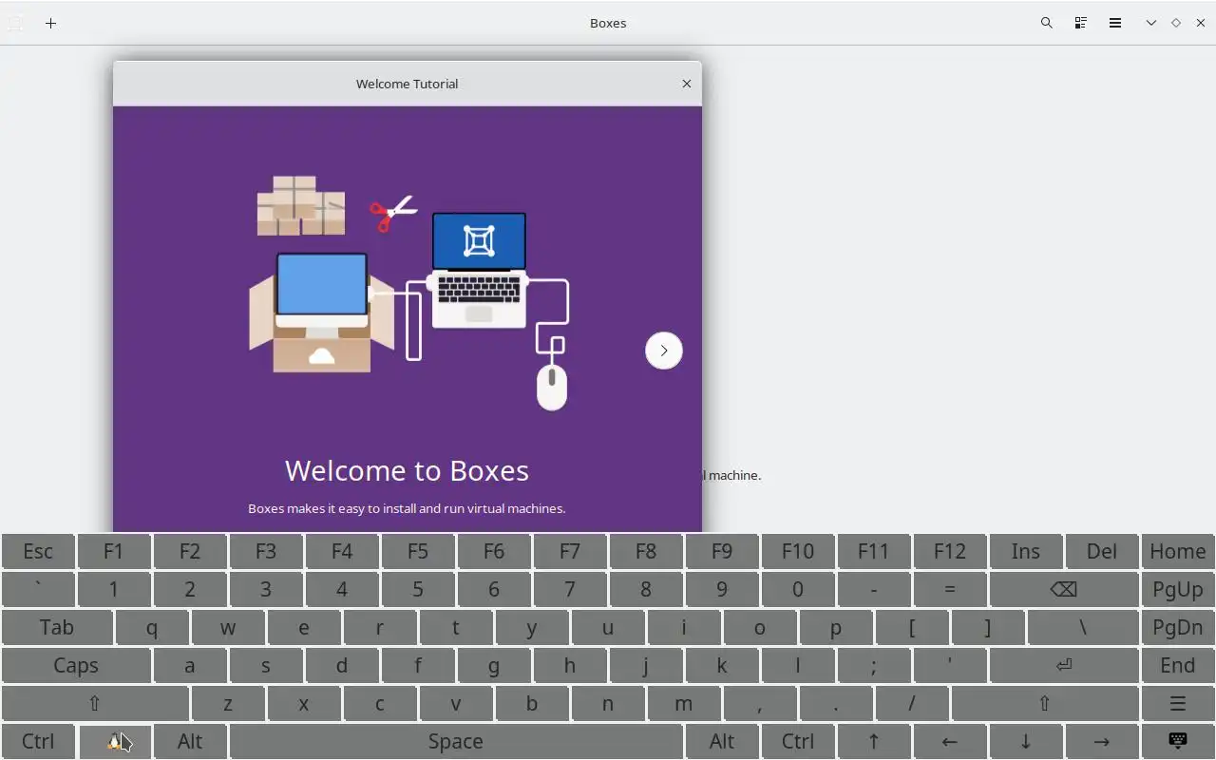Tap the letter m key
This screenshot has width=1216, height=760.
(x=684, y=703)
